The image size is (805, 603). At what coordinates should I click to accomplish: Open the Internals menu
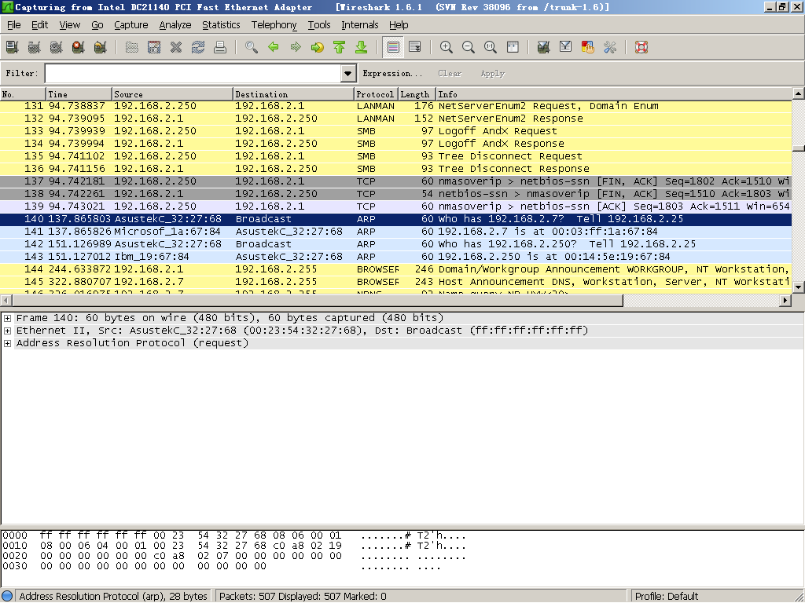click(360, 24)
